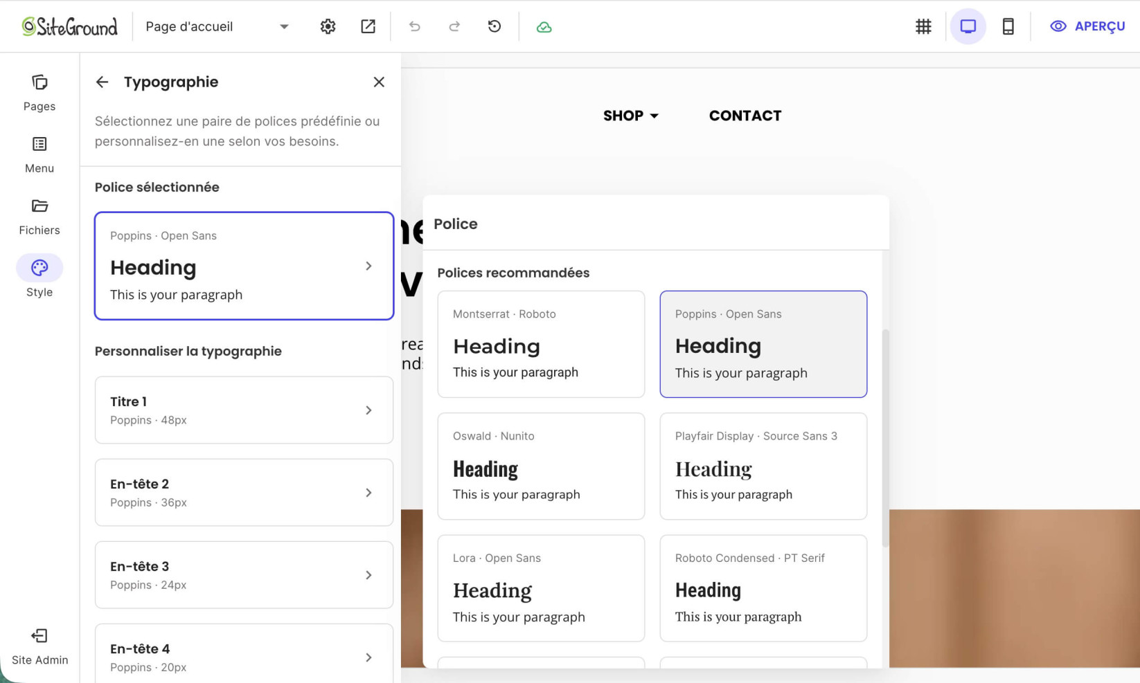Open the revision history icon
Image resolution: width=1140 pixels, height=683 pixels.
pos(495,26)
